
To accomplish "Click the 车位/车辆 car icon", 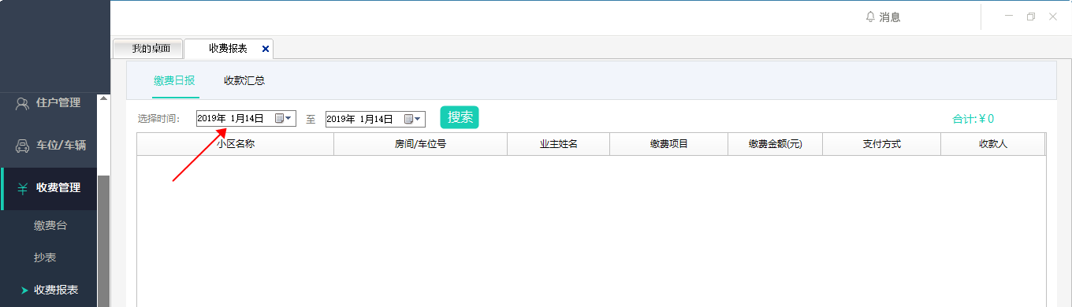I will (x=22, y=146).
